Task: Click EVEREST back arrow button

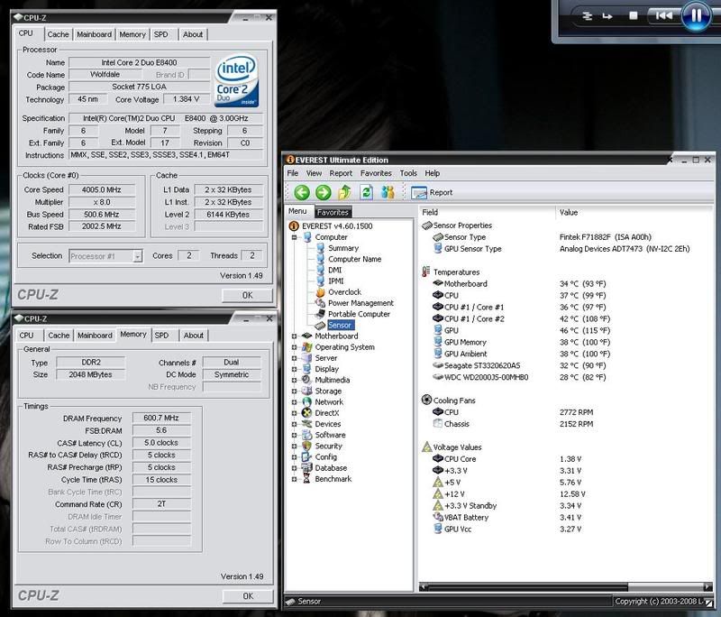Action: (x=302, y=192)
